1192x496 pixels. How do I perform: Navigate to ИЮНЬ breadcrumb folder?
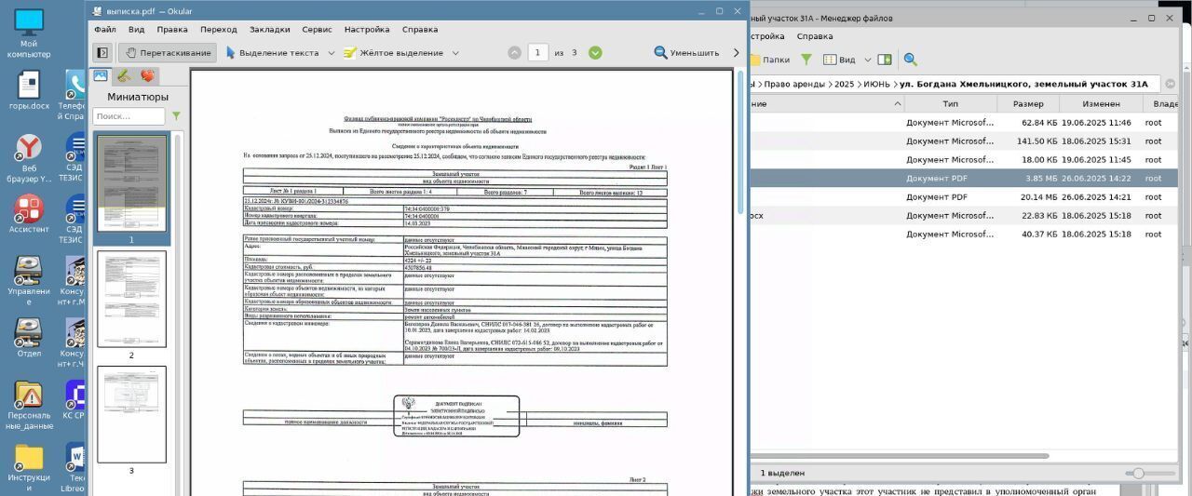pos(876,84)
